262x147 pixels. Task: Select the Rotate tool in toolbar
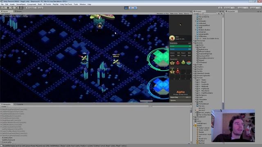coord(12,8)
